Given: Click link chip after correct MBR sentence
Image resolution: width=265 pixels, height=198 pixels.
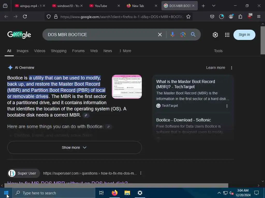Looking at the screenshot, I should [x=86, y=115].
